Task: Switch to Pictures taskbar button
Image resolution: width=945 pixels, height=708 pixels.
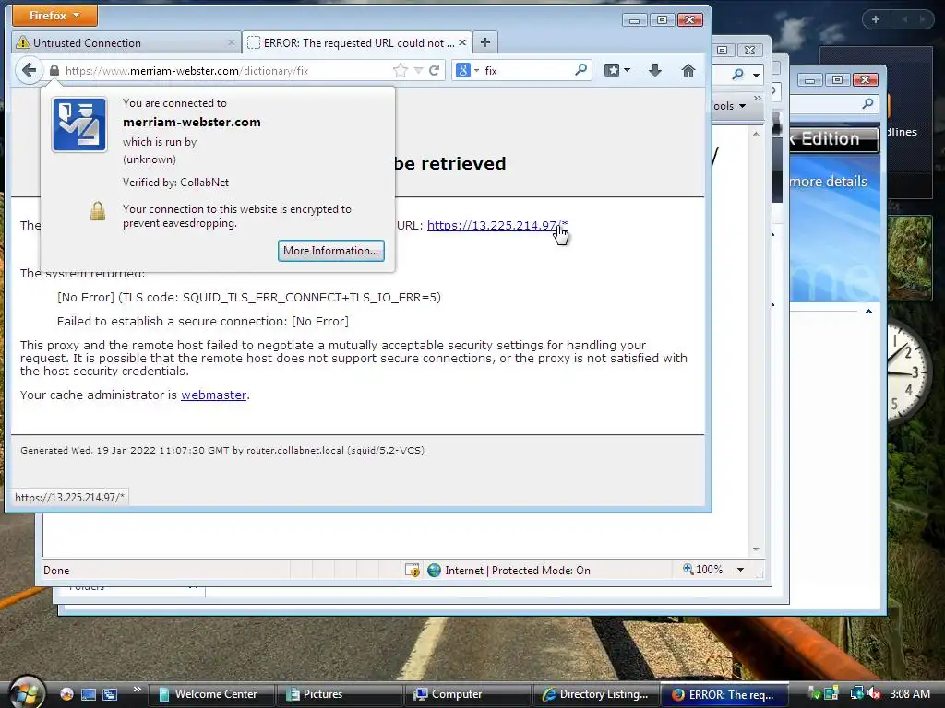Action: [x=339, y=694]
